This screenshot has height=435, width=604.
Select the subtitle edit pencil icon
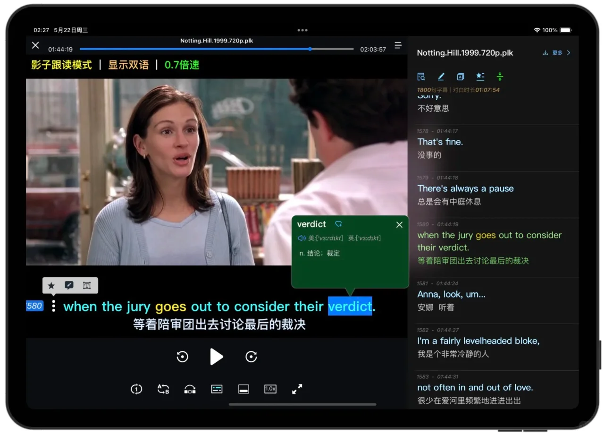tap(440, 76)
